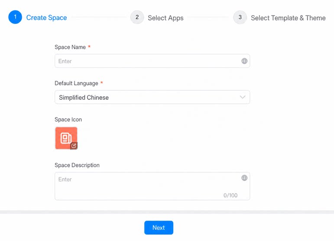The image size is (334, 241).
Task: Click the Next button
Action: [159, 228]
